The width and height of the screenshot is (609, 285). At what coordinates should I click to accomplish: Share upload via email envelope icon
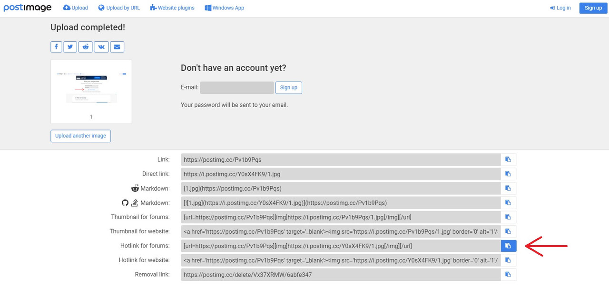pyautogui.click(x=117, y=46)
